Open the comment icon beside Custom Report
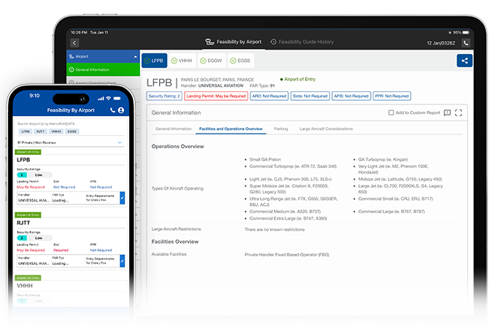 tap(447, 112)
